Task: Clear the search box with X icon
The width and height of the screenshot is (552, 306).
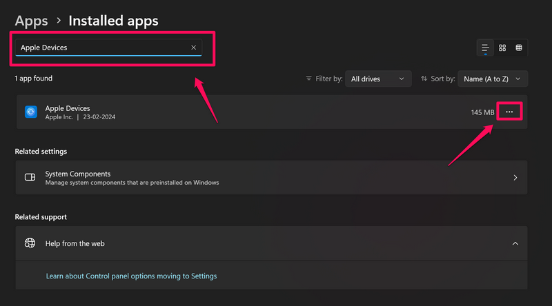Action: 194,48
